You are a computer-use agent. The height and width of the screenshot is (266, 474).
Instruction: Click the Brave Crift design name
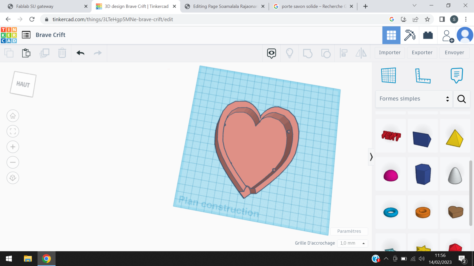point(51,35)
